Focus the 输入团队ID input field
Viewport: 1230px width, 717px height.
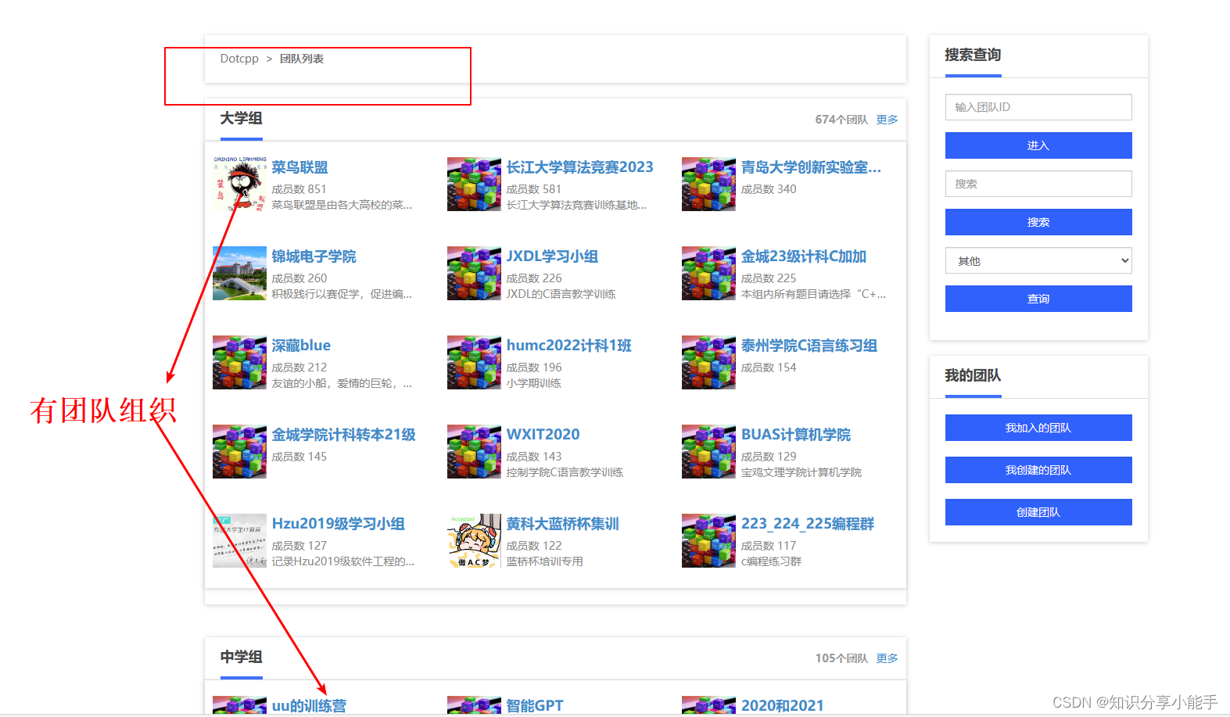[x=1038, y=107]
